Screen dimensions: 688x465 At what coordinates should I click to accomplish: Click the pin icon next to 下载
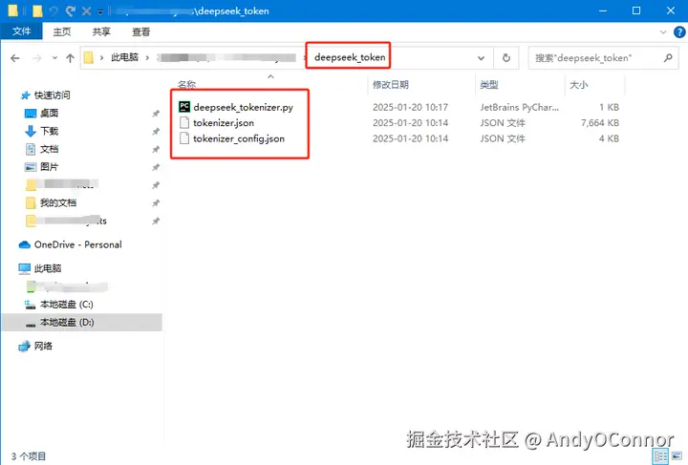[156, 132]
